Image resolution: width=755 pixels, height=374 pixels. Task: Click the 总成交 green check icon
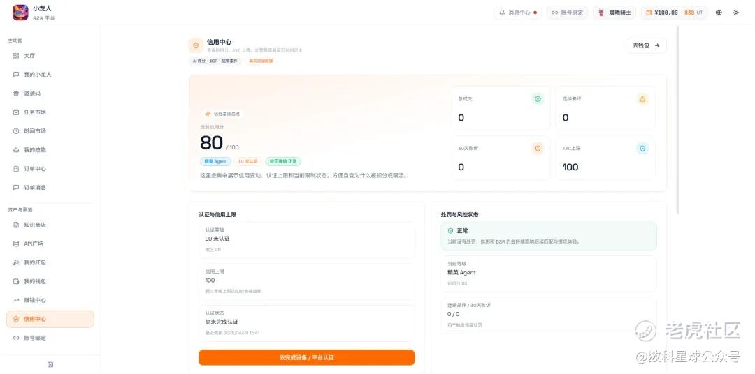point(538,99)
